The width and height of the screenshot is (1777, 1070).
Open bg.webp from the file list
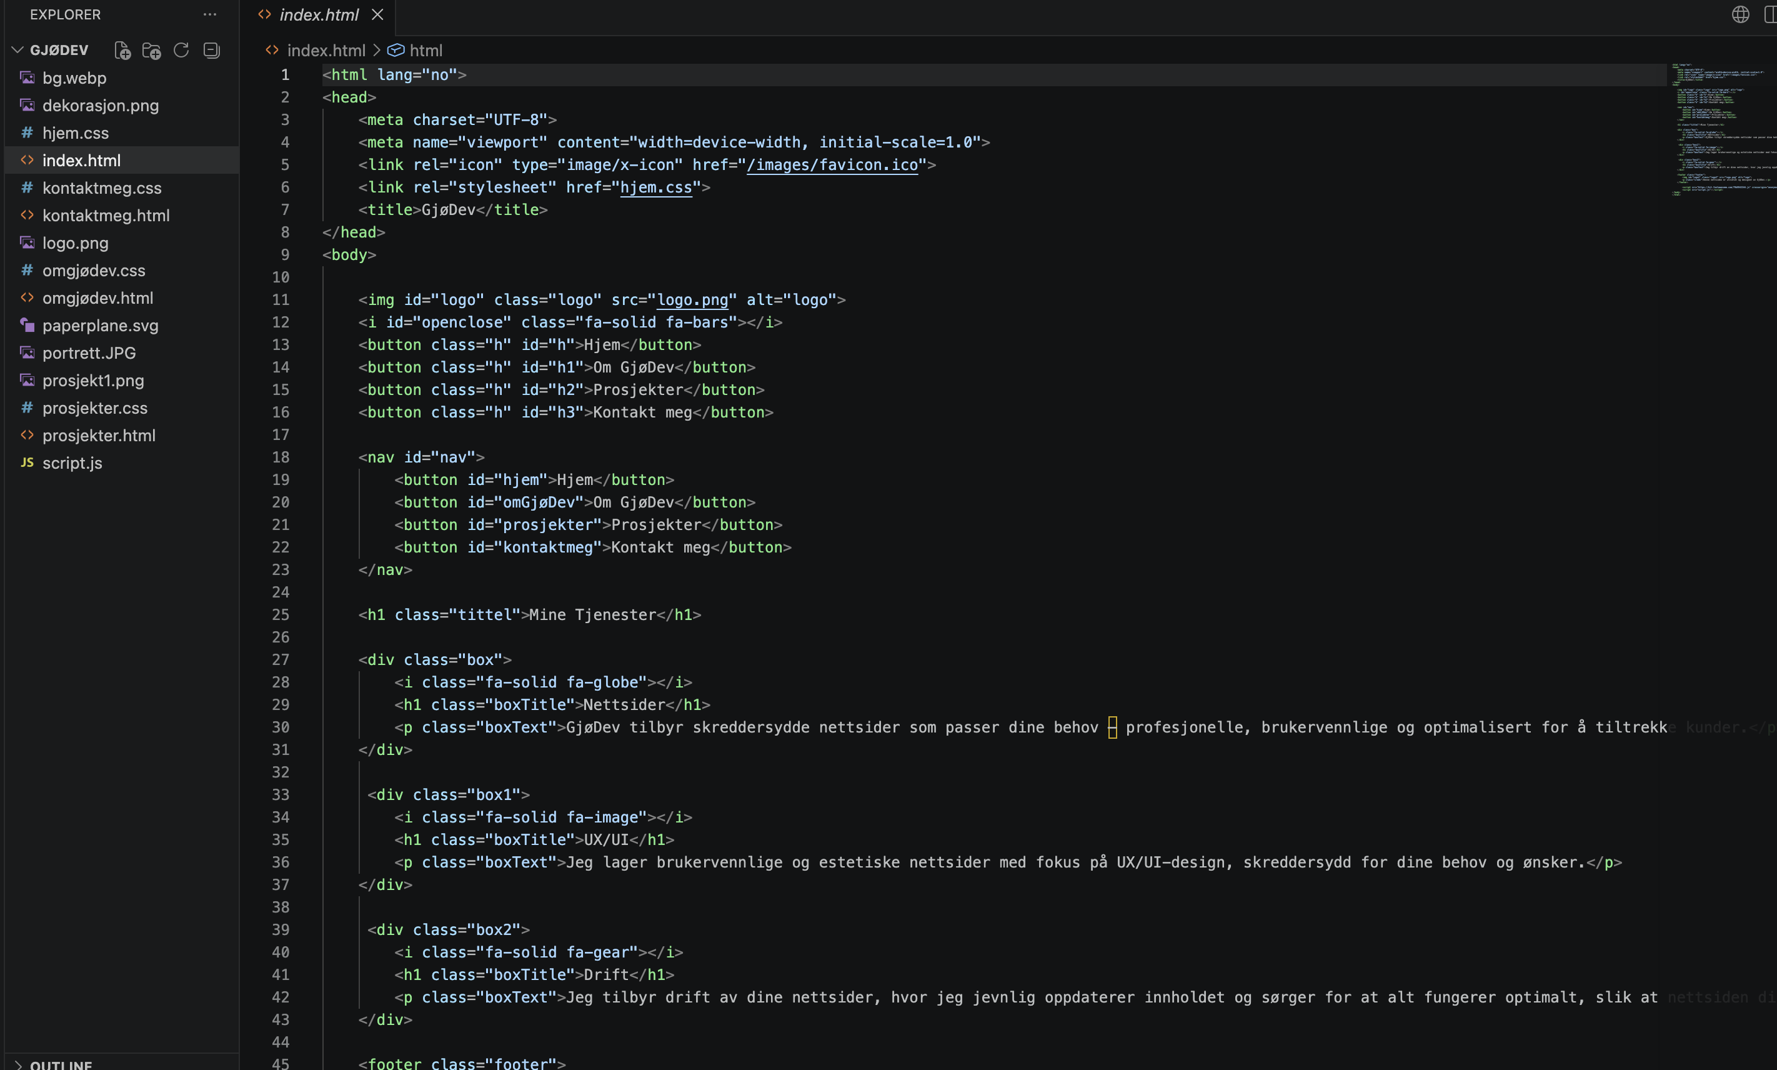[x=122, y=78]
